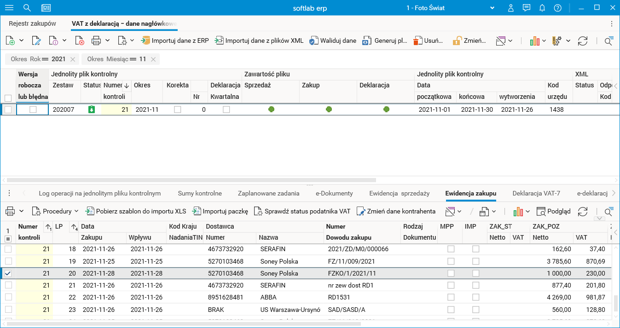Toggle the Korekta checkbox in header row
The height and width of the screenshot is (328, 620).
click(x=177, y=109)
